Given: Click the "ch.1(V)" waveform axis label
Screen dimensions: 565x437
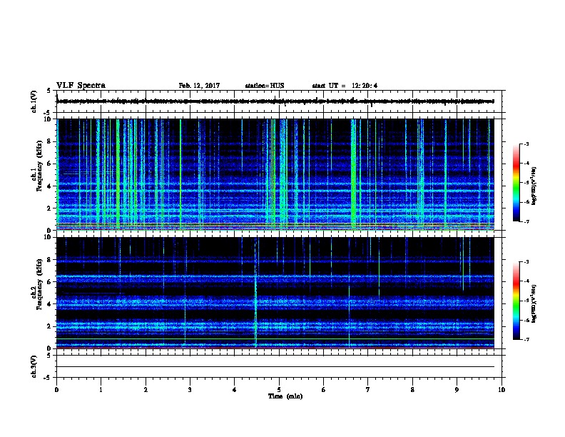Looking at the screenshot, I should click(34, 101).
